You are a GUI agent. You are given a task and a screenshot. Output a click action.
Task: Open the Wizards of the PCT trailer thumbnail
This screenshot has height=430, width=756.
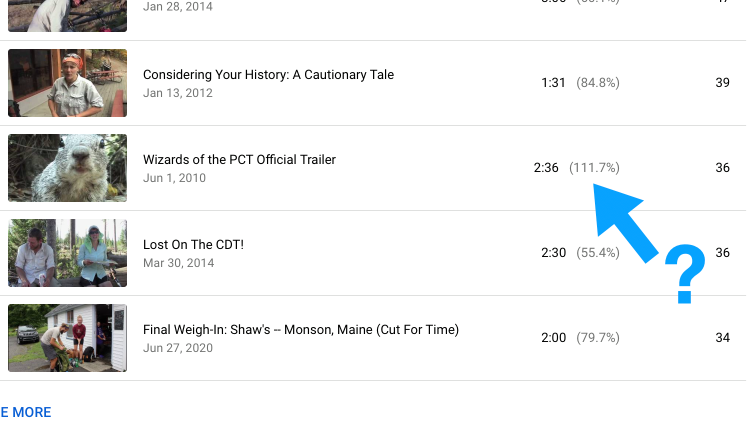click(x=67, y=168)
